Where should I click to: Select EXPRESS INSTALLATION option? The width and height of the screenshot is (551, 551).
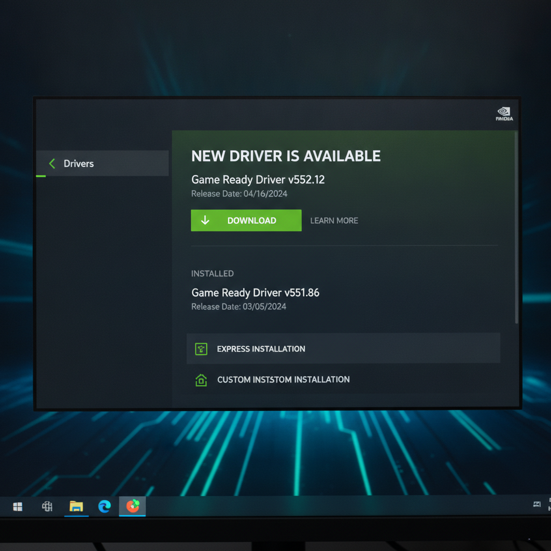click(x=343, y=349)
